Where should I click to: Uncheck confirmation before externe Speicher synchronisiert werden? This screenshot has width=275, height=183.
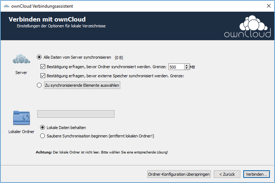(x=43, y=76)
